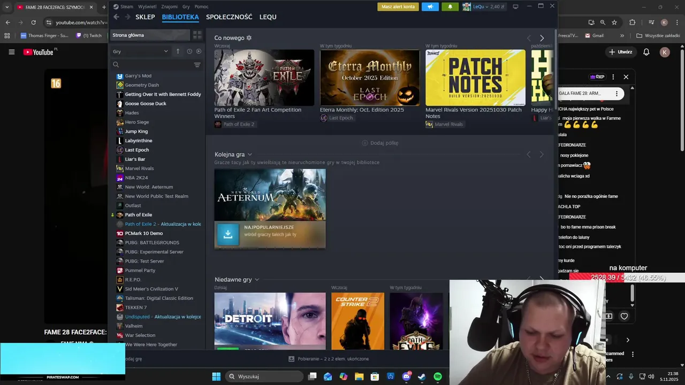
Task: Select TEKKEN 7 in the game list
Action: coord(136,307)
